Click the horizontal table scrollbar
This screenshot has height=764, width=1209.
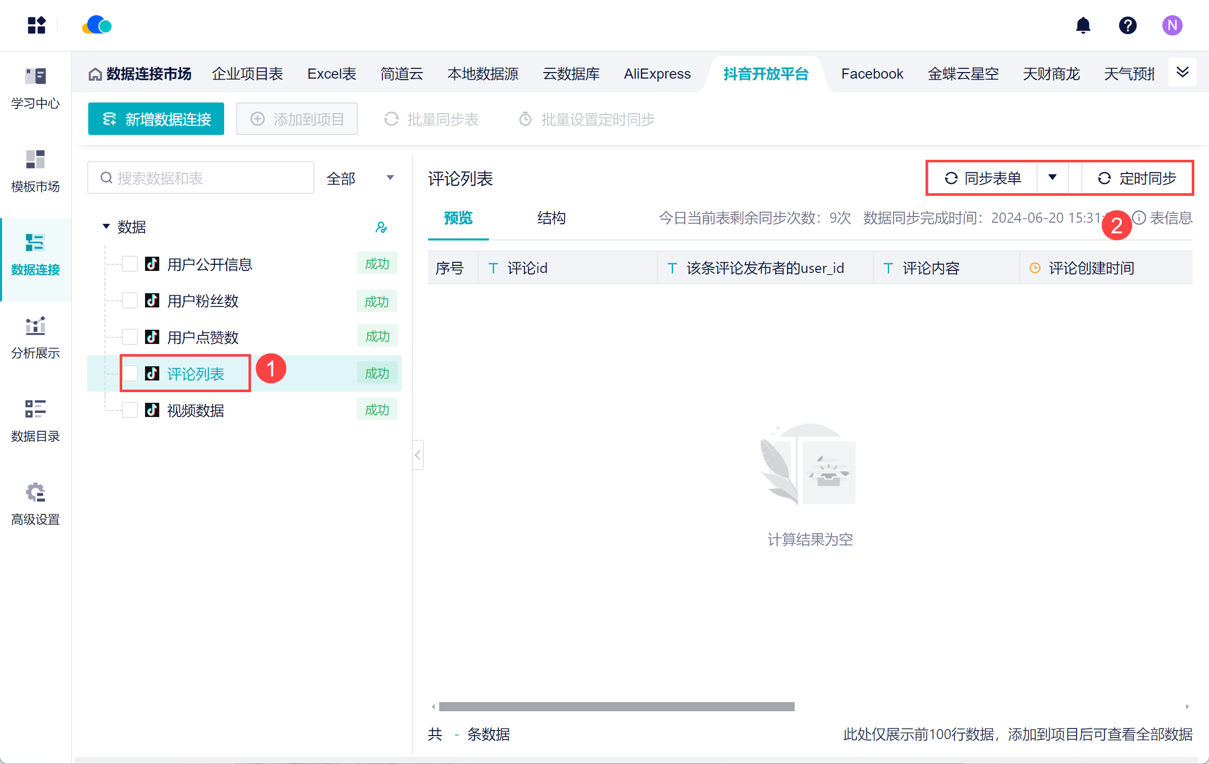616,707
